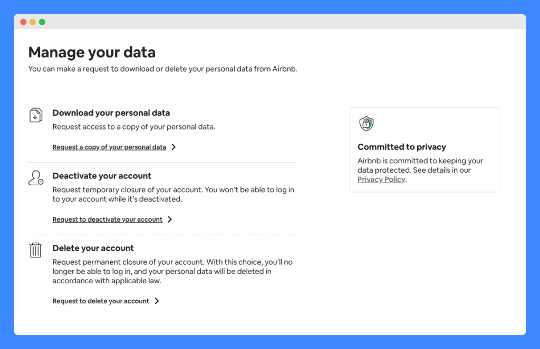Click chevron beside delete account request
The width and height of the screenshot is (540, 349).
[157, 301]
